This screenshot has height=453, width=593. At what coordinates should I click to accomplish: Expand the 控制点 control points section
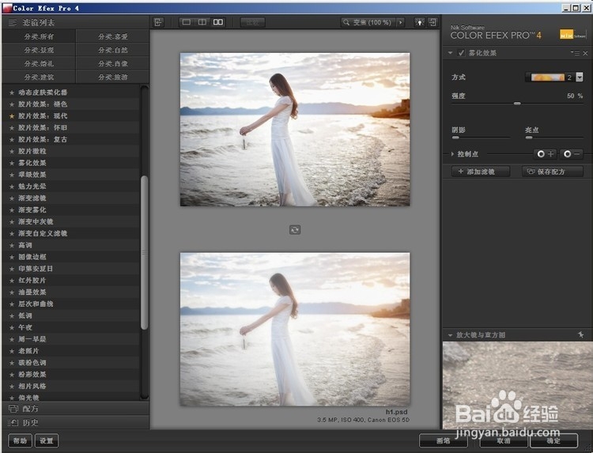pos(452,154)
